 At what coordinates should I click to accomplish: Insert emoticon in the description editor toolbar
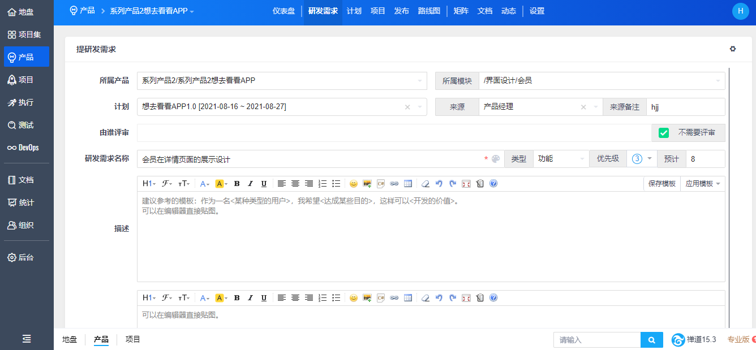pos(354,184)
